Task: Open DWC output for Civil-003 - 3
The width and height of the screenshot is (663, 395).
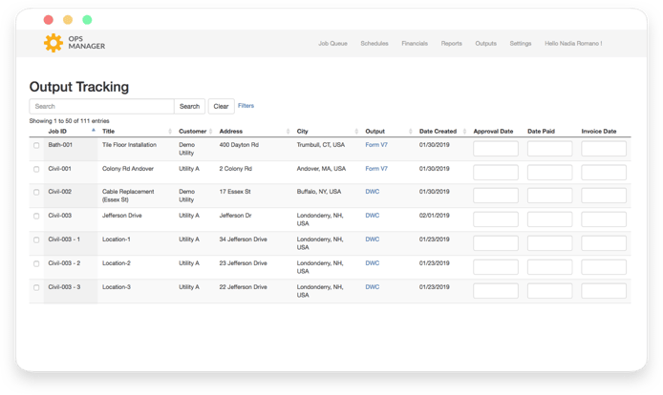Action: [x=372, y=287]
